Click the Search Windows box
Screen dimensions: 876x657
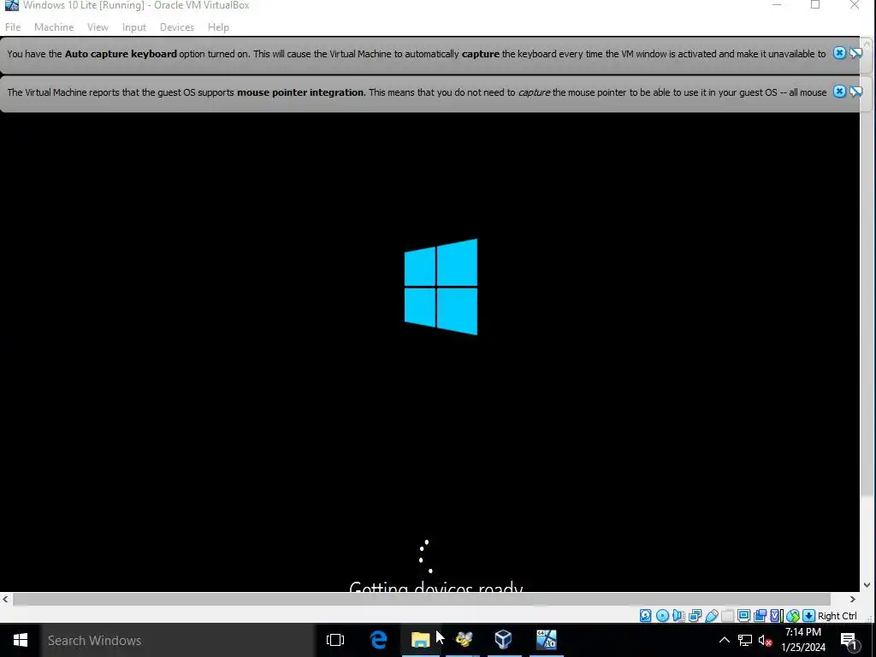pos(178,640)
